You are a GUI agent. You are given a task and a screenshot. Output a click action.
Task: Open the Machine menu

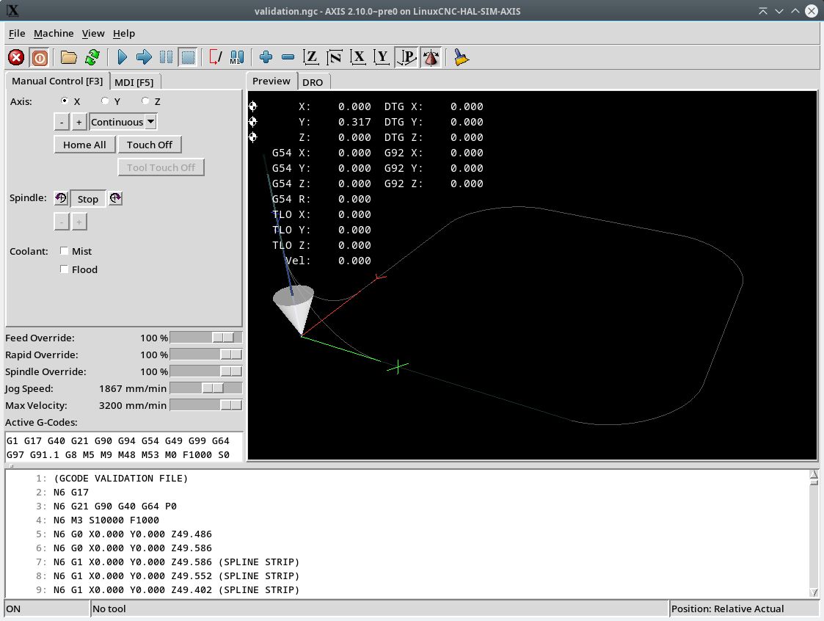click(54, 33)
